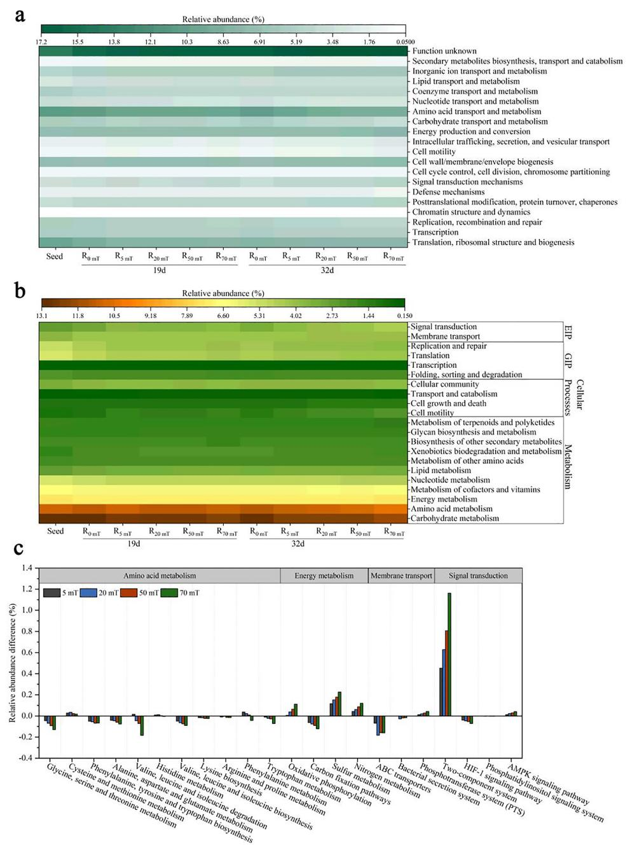Viewport: 630px width, 848px height.
Task: Click 'Lipid metabolism' label in panel b
Action: 441,471
